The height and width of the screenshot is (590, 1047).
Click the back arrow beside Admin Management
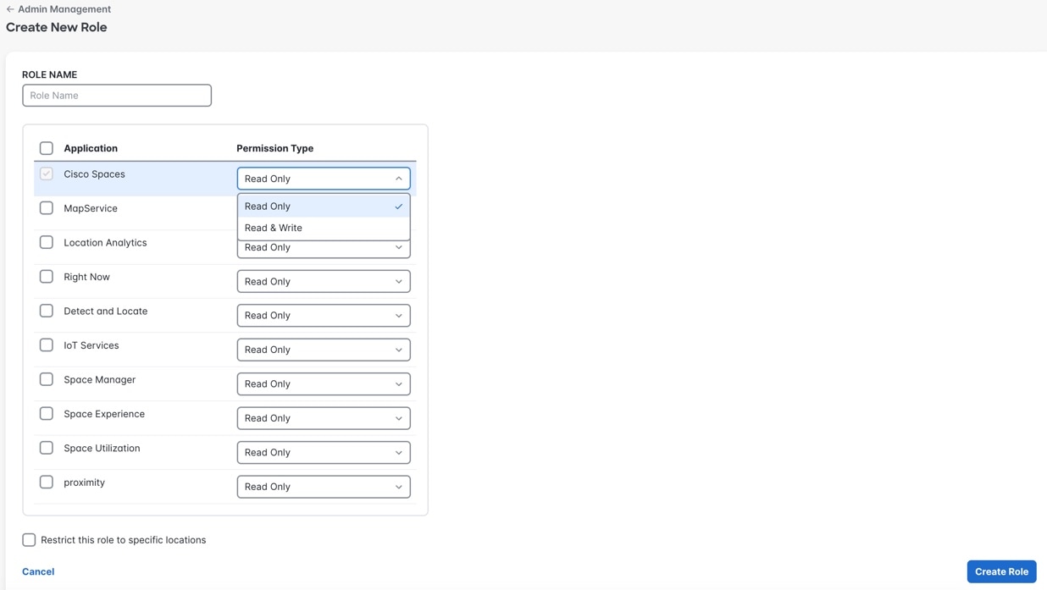tap(10, 9)
